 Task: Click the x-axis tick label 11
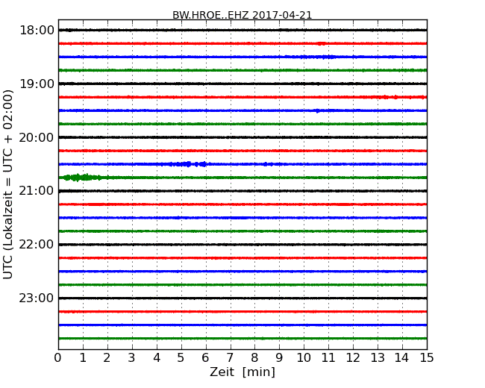coord(328,358)
